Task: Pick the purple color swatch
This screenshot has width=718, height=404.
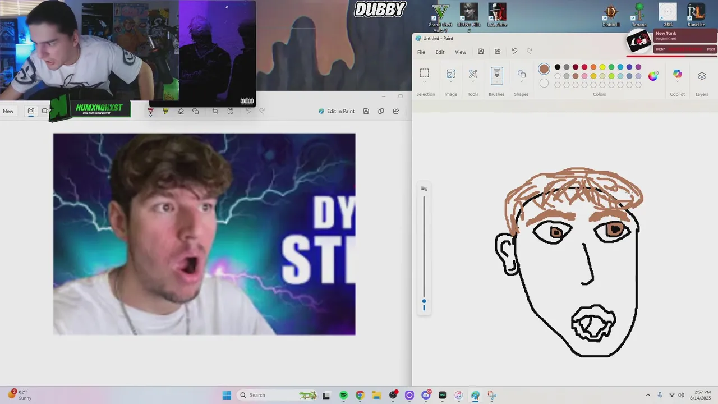Action: 638,67
